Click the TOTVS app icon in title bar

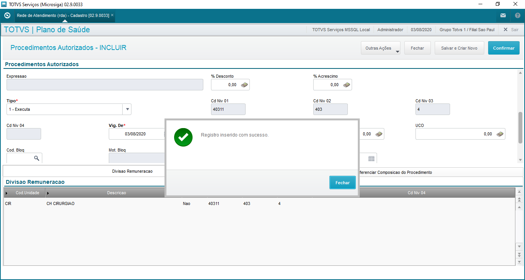[x=4, y=4]
